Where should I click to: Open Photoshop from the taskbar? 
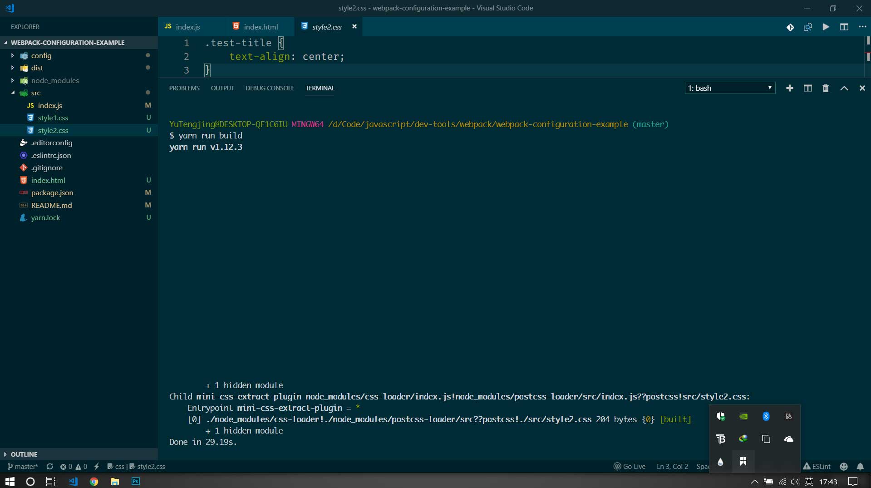(x=136, y=482)
